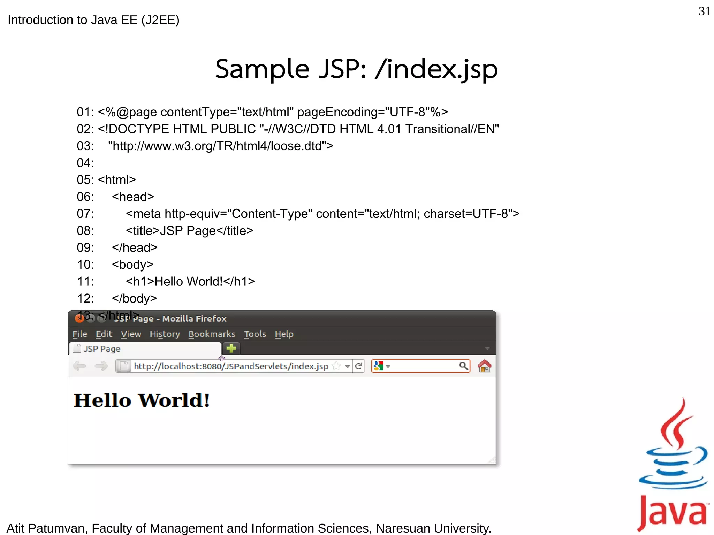This screenshot has height=535, width=714.
Task: Expand the list all tabs arrow
Action: [x=487, y=349]
